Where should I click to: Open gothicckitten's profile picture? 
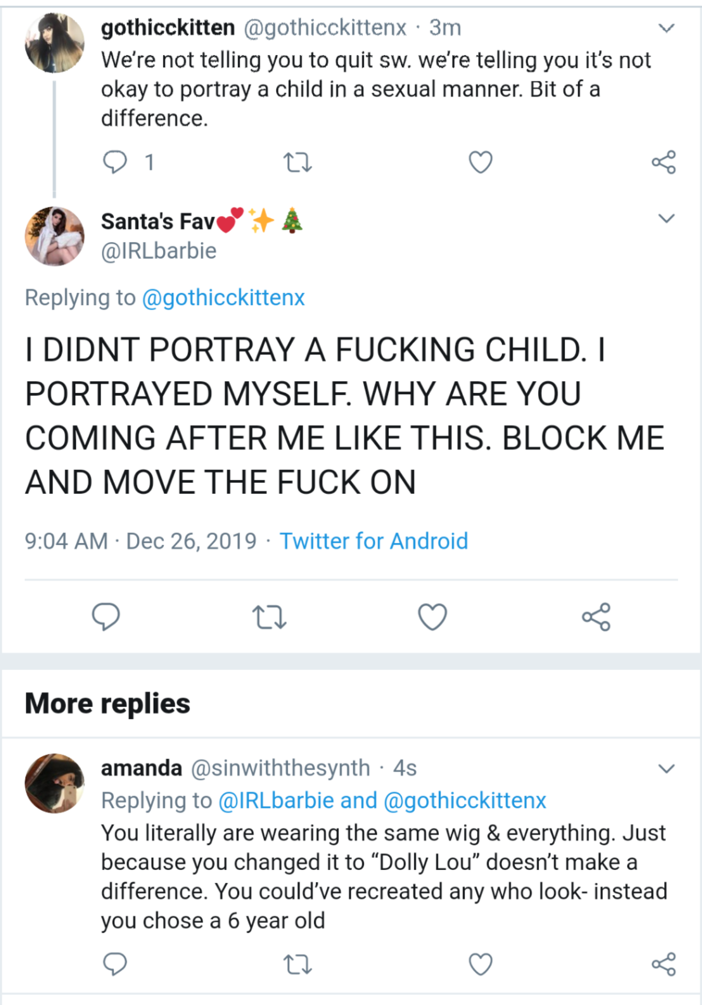click(54, 43)
